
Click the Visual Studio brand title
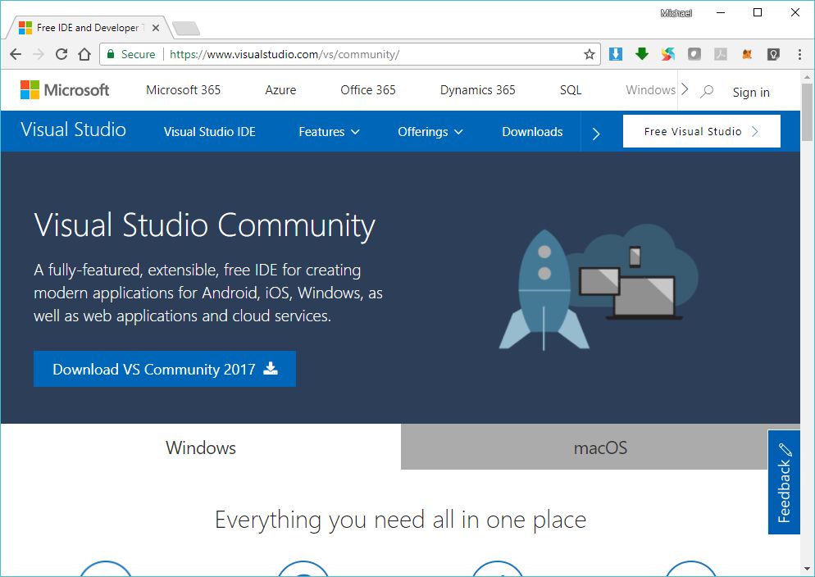[x=73, y=129]
